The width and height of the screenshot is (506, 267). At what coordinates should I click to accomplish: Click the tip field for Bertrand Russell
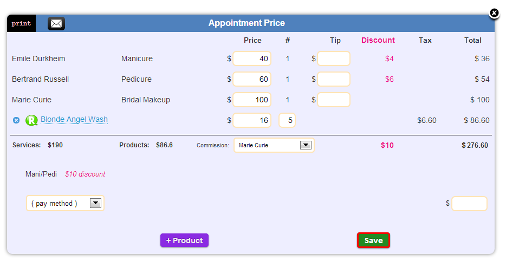[334, 79]
